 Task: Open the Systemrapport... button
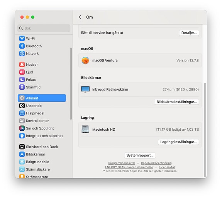pyautogui.click(x=140, y=155)
